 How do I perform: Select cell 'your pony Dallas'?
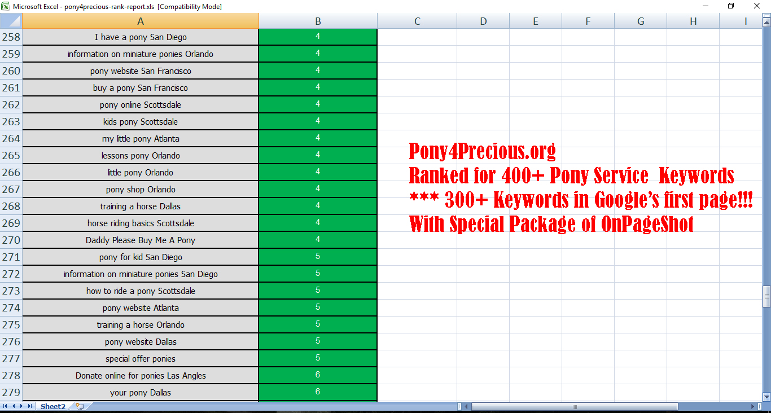(141, 393)
